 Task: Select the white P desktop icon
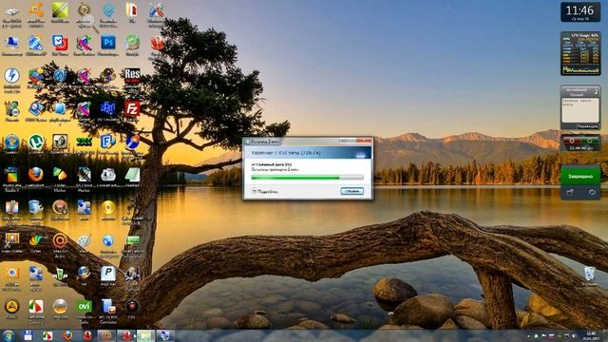(107, 274)
